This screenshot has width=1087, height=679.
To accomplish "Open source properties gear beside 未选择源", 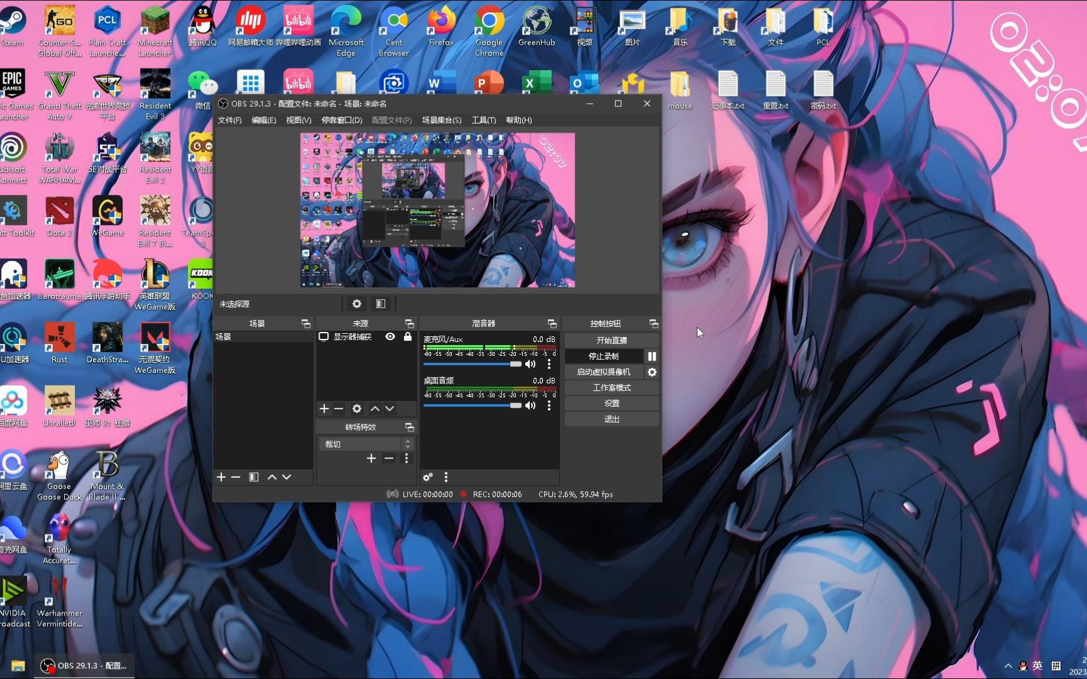I will [x=357, y=304].
